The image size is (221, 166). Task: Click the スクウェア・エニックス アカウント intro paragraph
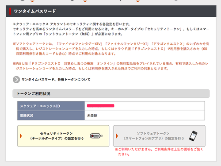111,29
